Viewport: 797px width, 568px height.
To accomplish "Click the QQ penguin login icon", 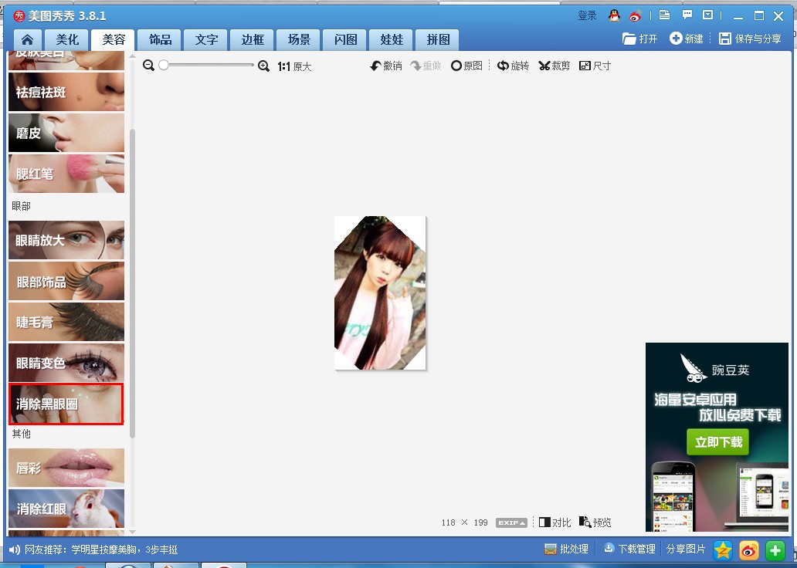I will (614, 15).
